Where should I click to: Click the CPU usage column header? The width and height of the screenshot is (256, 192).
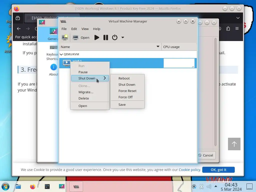click(179, 47)
